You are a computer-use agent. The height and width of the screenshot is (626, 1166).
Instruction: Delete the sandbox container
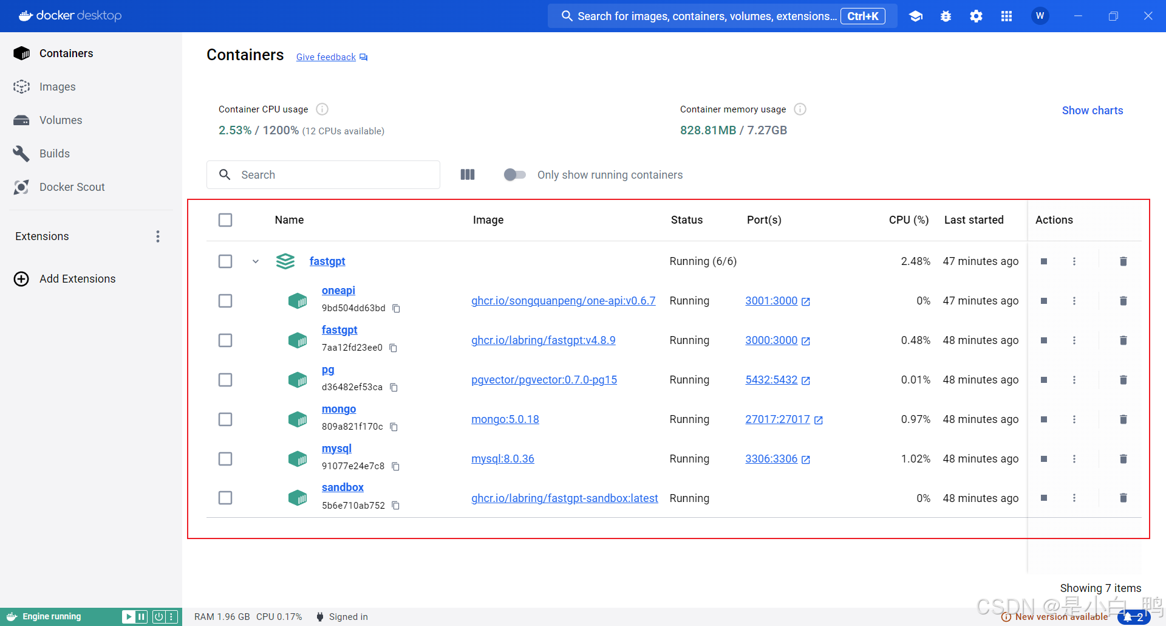[x=1123, y=498]
